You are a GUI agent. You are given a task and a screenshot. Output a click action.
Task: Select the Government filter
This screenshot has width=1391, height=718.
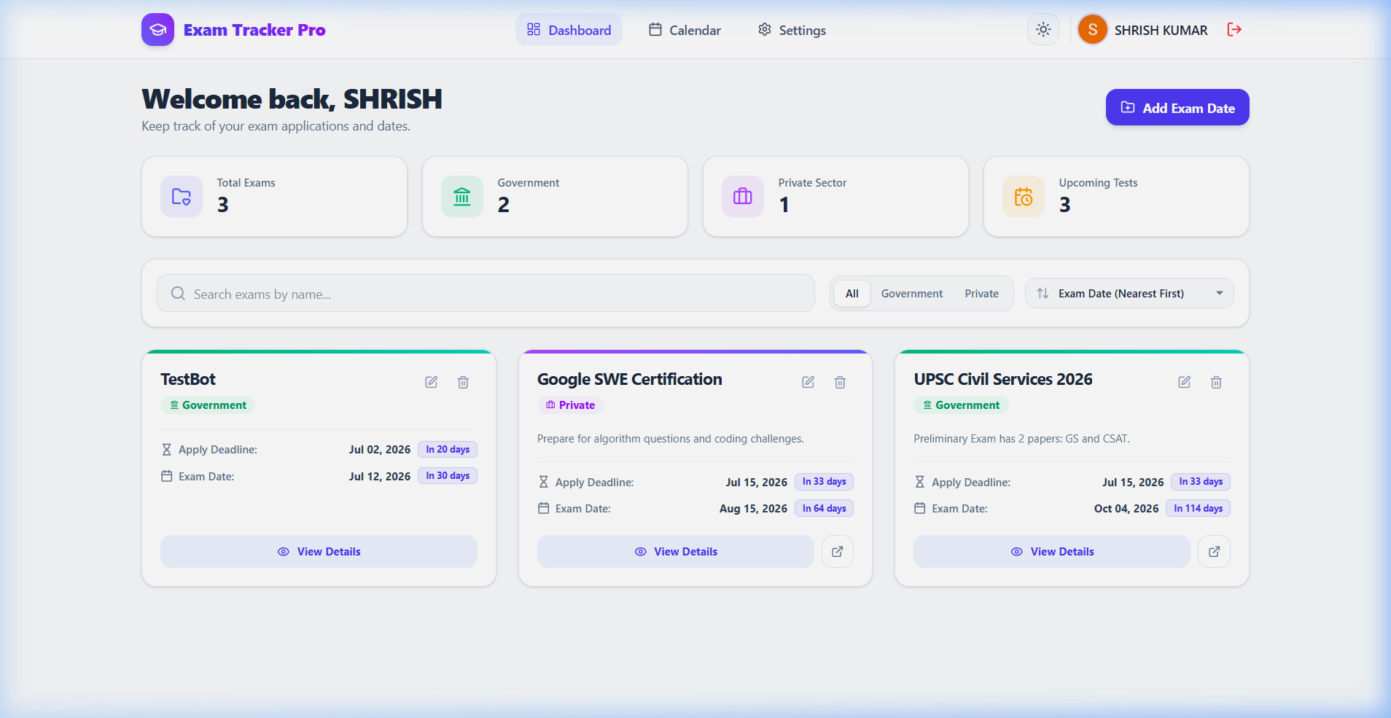pos(911,293)
